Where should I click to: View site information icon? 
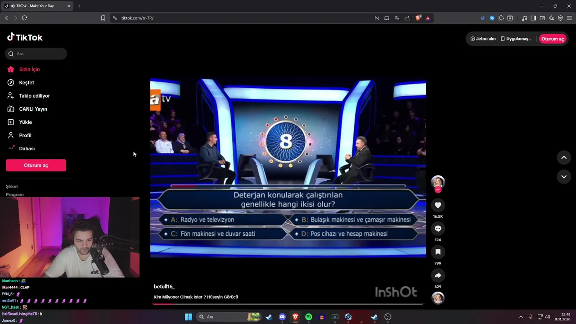(115, 18)
